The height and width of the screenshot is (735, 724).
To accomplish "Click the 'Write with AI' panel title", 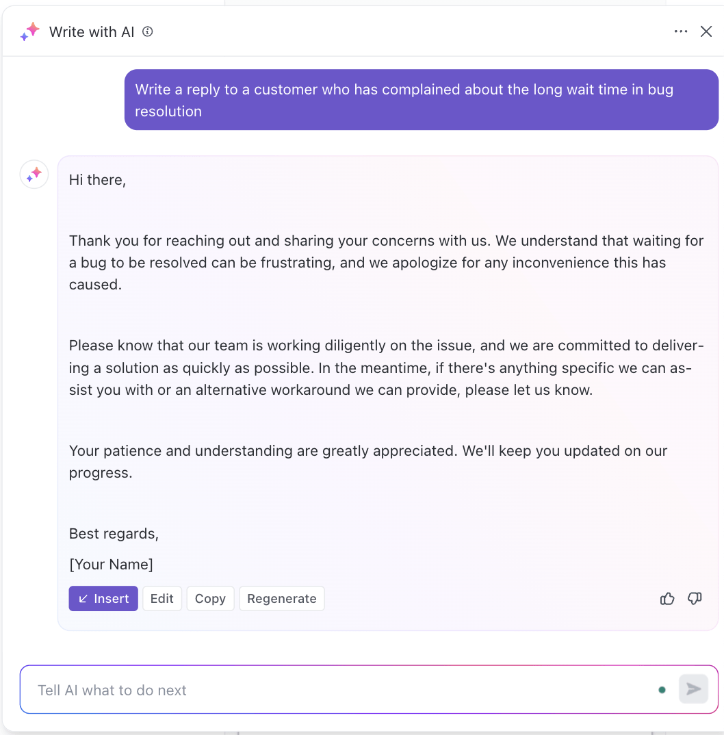I will pos(92,32).
